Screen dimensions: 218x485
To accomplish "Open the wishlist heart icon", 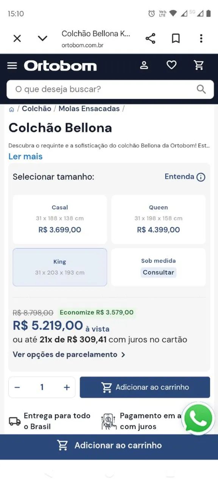I will [x=171, y=65].
